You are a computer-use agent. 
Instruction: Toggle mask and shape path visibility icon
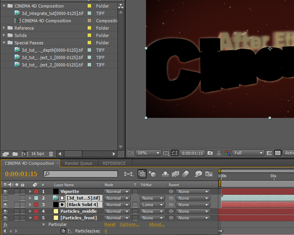pos(174,153)
